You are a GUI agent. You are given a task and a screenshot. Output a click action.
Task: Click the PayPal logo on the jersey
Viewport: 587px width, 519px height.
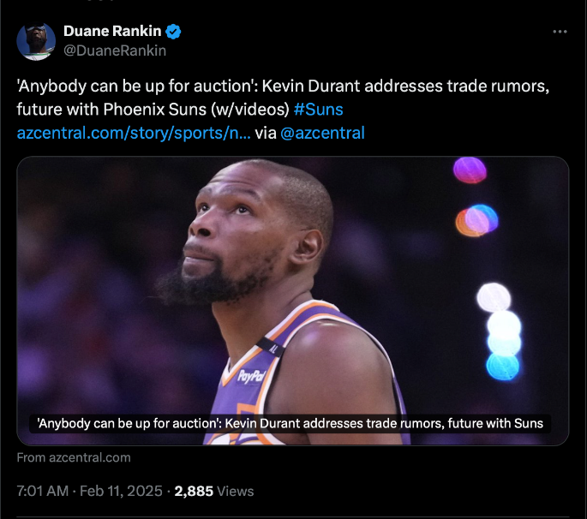[251, 375]
